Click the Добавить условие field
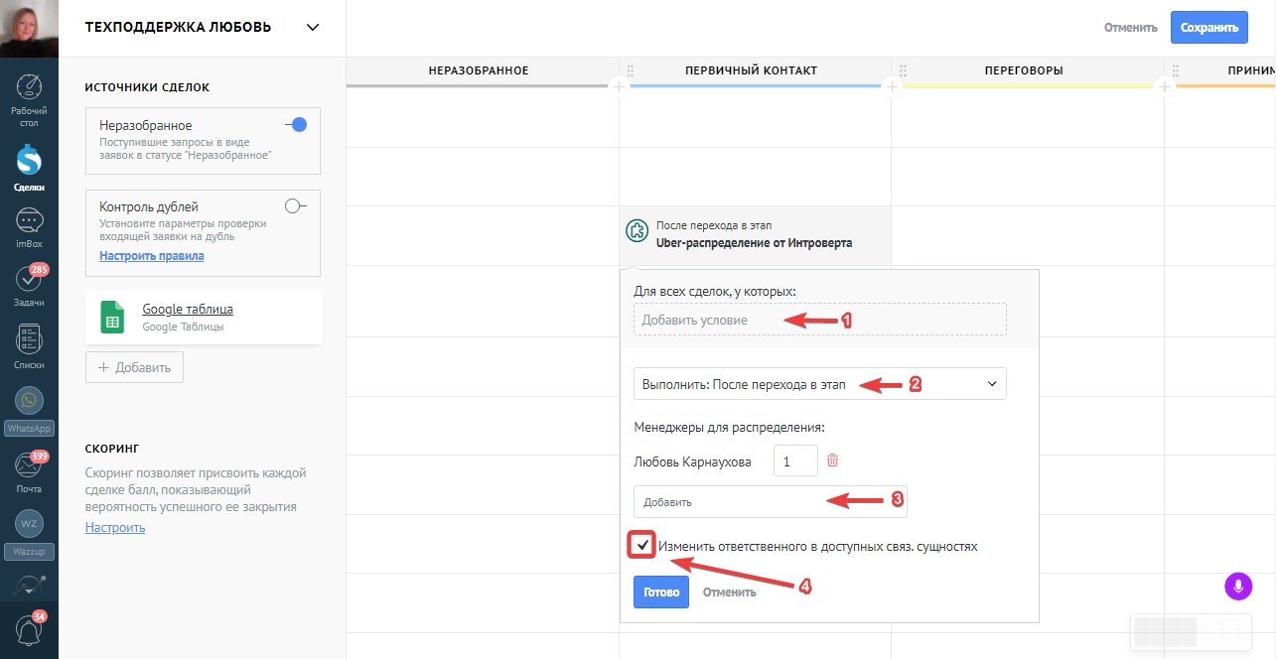 tap(819, 320)
